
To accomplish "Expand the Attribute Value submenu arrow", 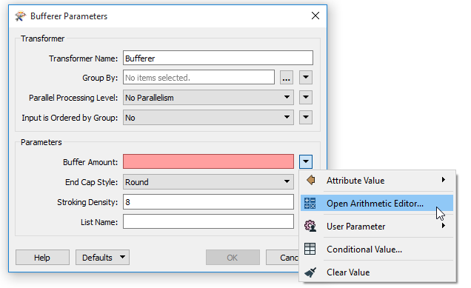I will point(444,180).
